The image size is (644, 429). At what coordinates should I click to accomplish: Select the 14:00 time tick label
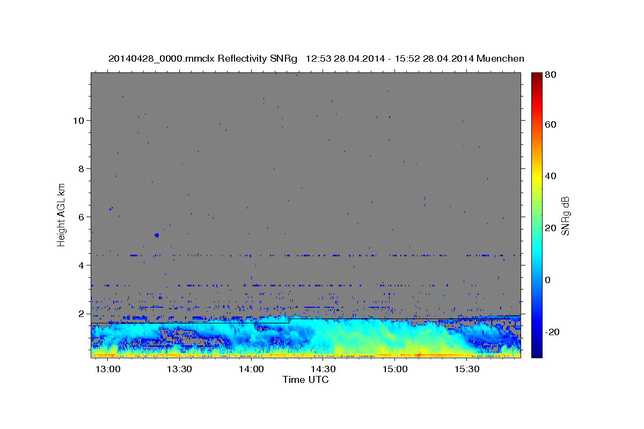coord(251,369)
